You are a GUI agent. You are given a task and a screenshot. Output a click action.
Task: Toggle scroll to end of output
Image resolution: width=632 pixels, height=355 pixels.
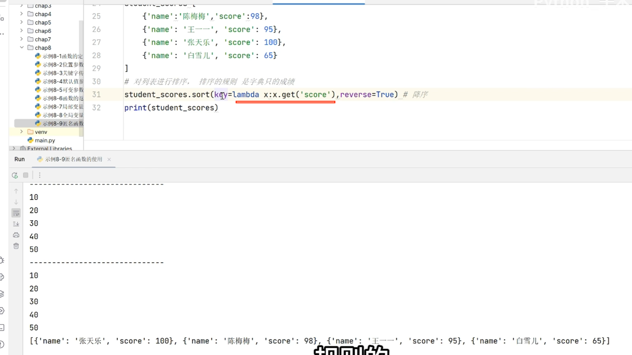16,224
